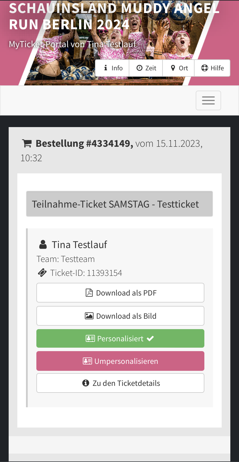Open the Hilfe help button
This screenshot has height=462, width=239.
212,68
